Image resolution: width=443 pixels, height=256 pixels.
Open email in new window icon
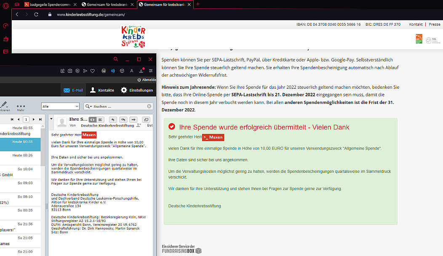[146, 120]
